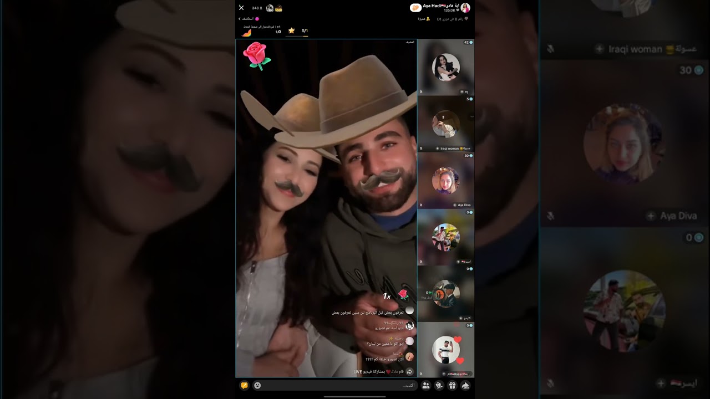Viewport: 710px width, 399px height.
Task: Open the guests people icon
Action: 426,385
